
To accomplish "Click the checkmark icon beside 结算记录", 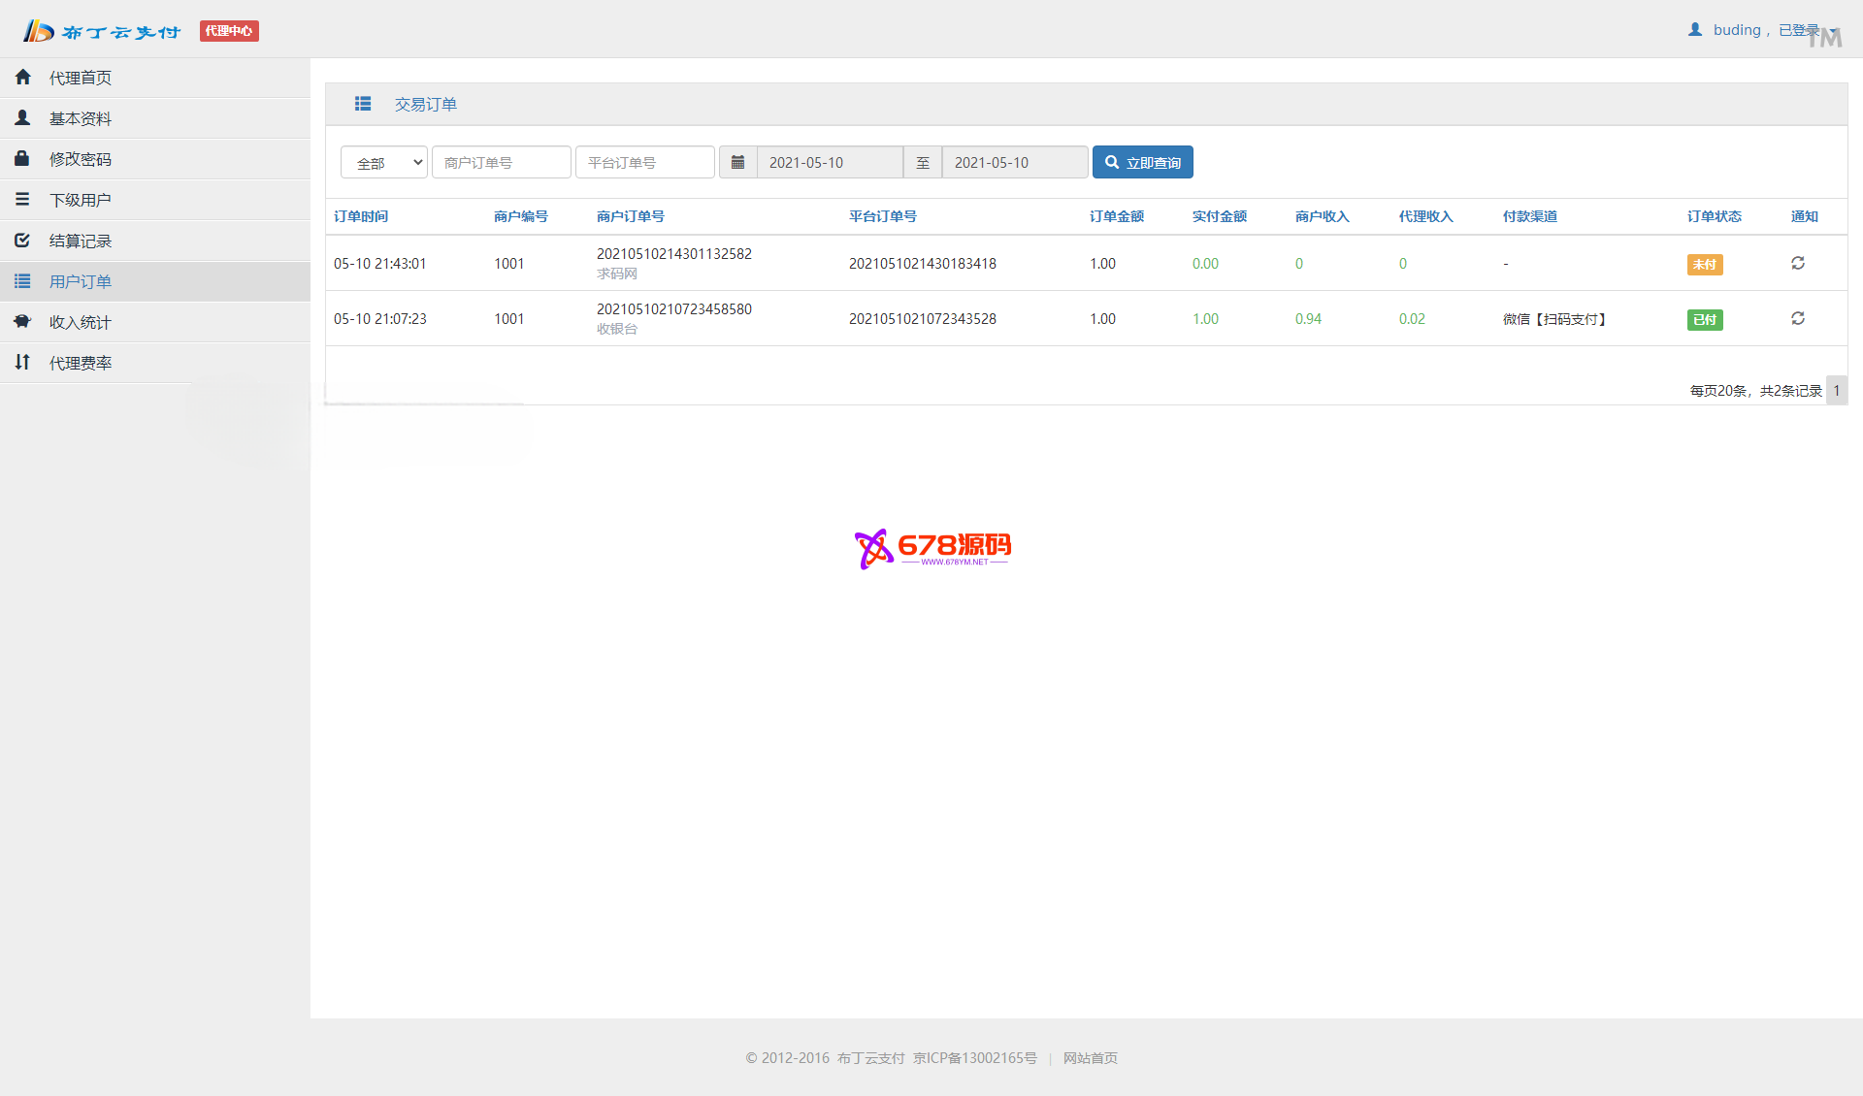I will click(x=22, y=241).
